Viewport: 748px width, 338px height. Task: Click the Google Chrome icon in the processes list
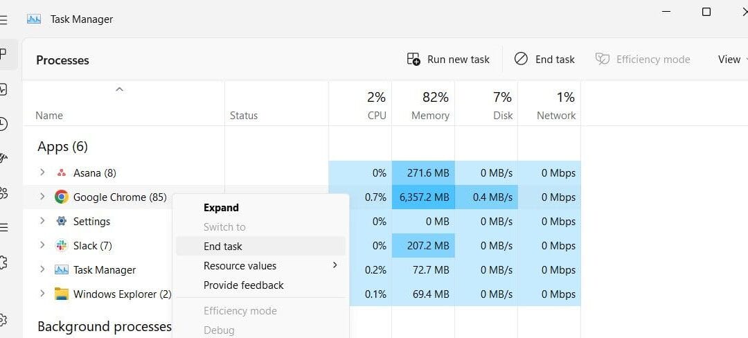(x=62, y=197)
